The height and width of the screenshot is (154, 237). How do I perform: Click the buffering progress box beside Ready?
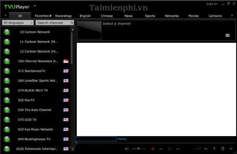pos(96,139)
